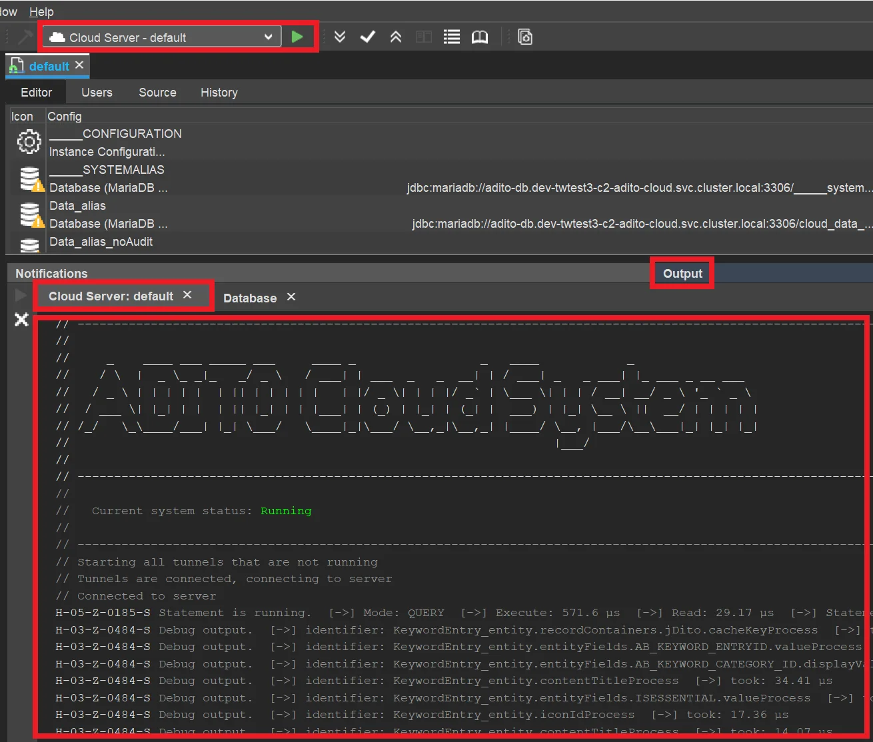Click log line with KeywordEntry_entity.iconIdProcess
The width and height of the screenshot is (873, 742).
click(422, 715)
